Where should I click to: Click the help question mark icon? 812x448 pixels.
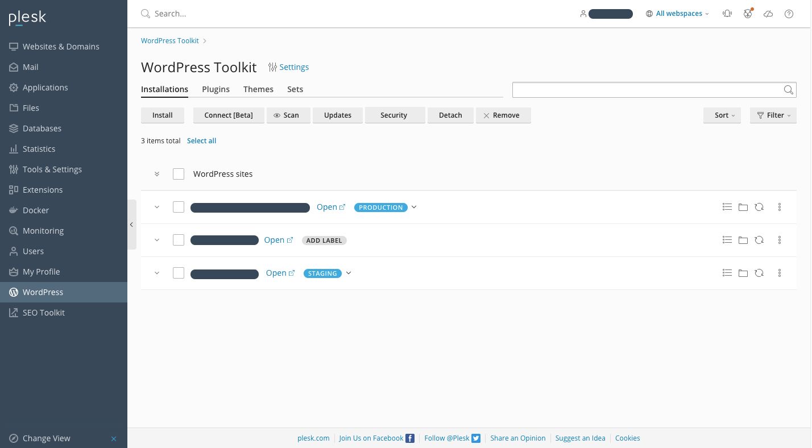click(789, 14)
